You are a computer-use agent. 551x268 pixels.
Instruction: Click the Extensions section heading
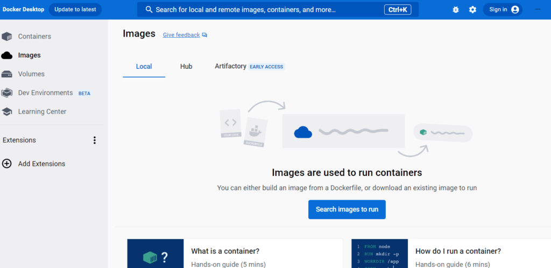click(x=19, y=140)
